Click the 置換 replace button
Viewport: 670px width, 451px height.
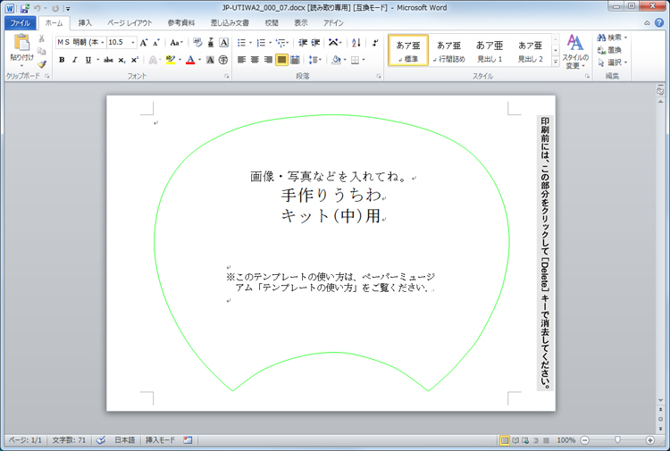[x=609, y=50]
